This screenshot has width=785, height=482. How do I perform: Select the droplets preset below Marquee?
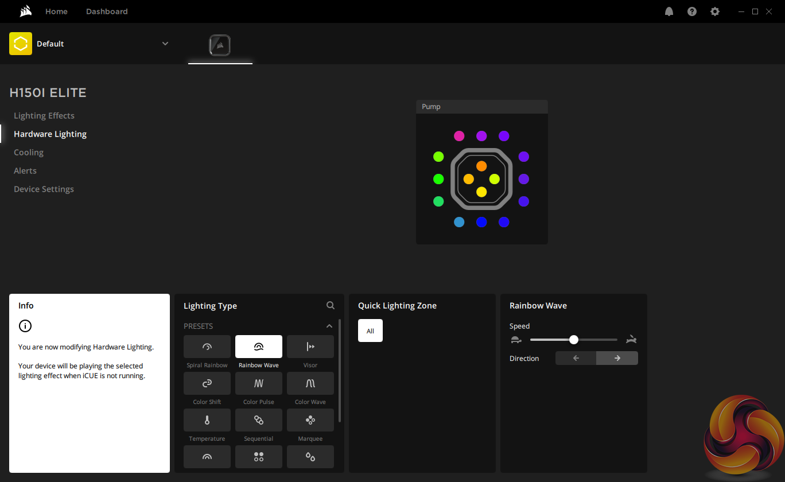pyautogui.click(x=310, y=457)
